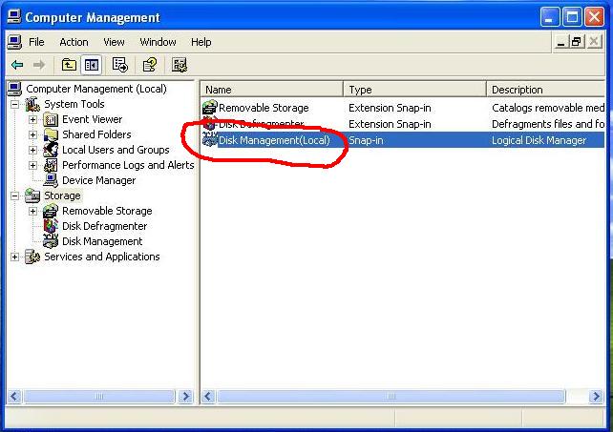Image resolution: width=613 pixels, height=432 pixels.
Task: Select Shared Folders label in tree
Action: click(x=96, y=134)
